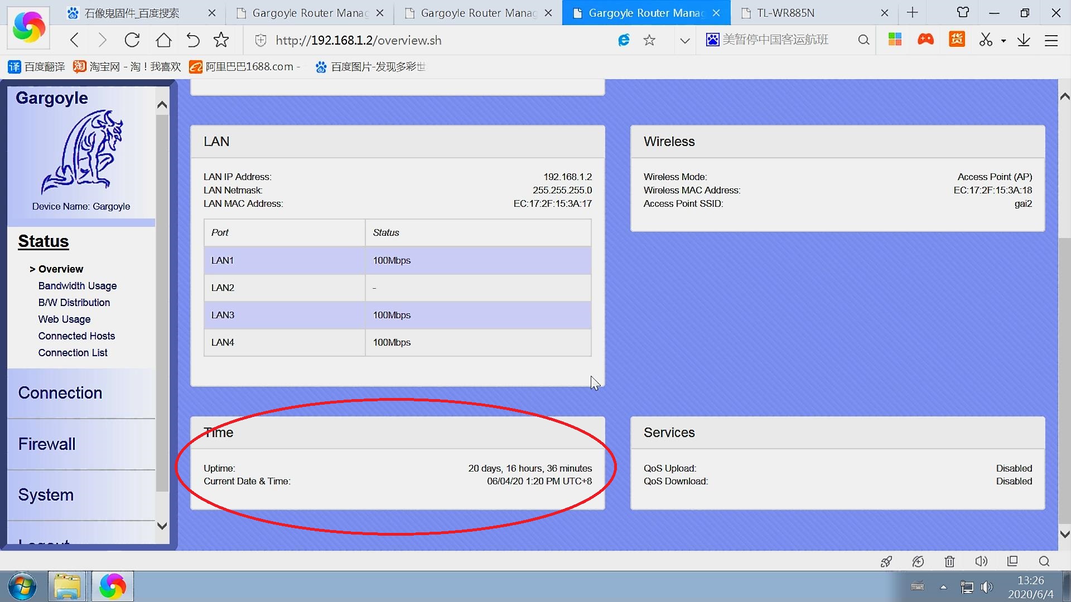Viewport: 1071px width, 602px height.
Task: Bookmark page with toolbar star icon
Action: click(221, 40)
